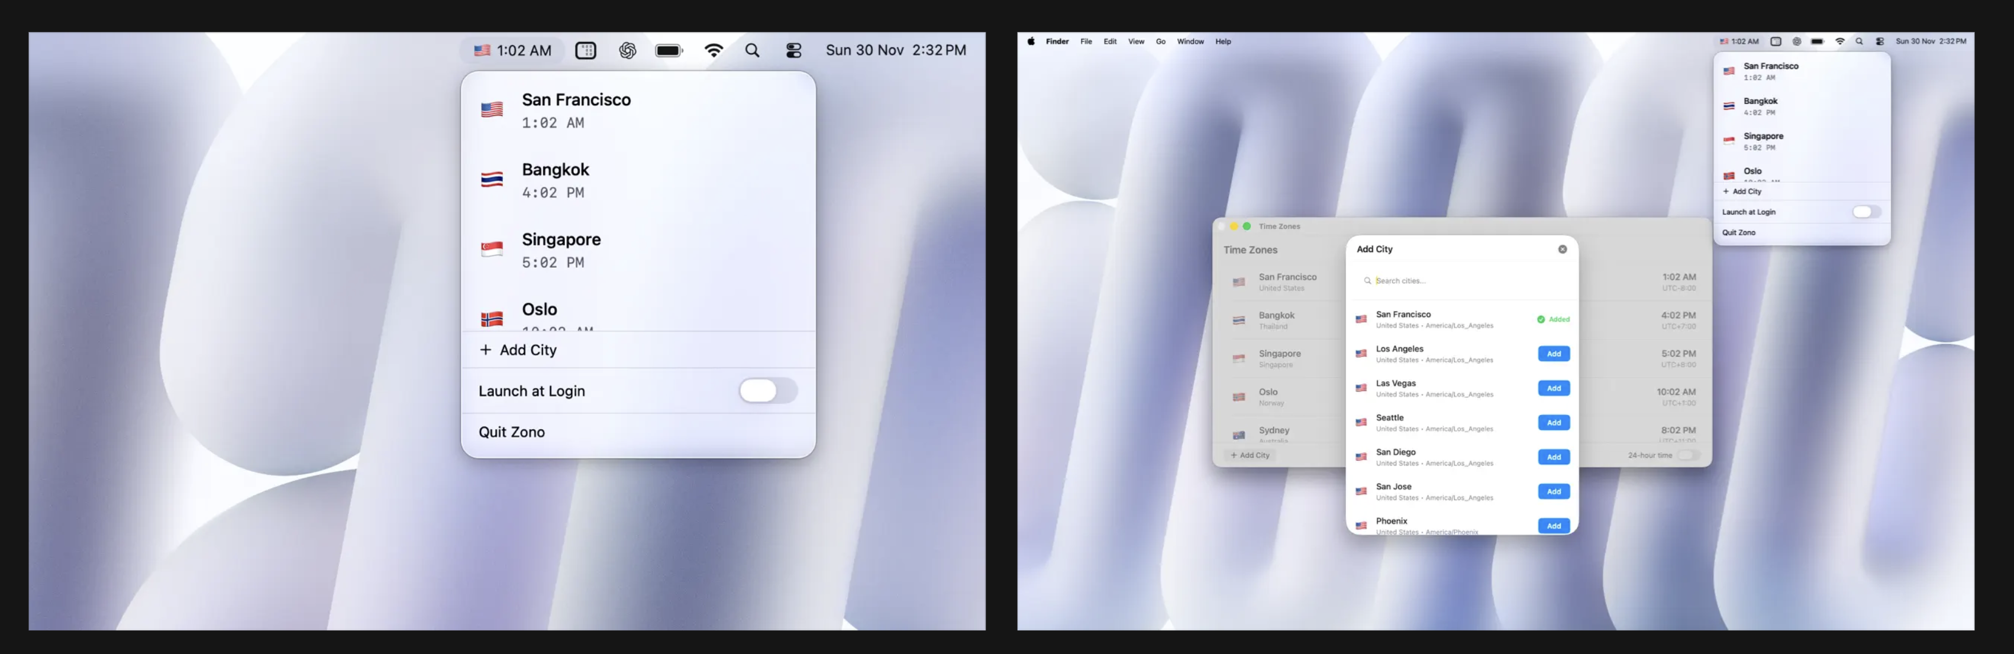Click the Thailand flag beside Bangkok
This screenshot has width=2014, height=654.
point(492,177)
